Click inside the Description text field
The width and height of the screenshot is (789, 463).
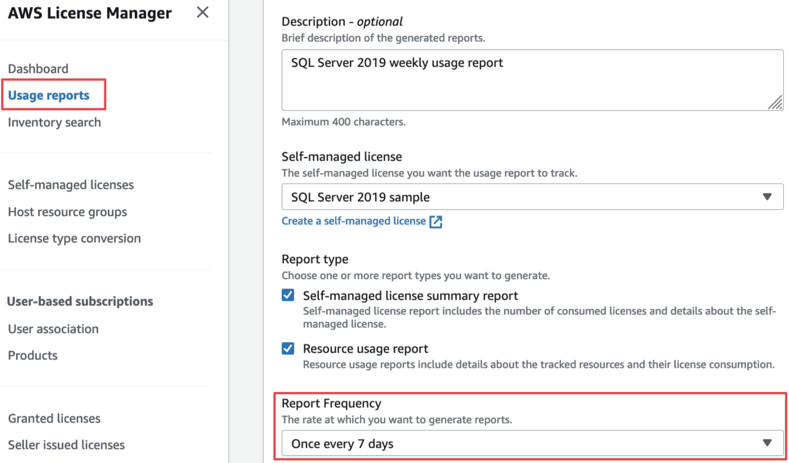click(512, 80)
